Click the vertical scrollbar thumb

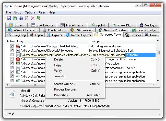pos(158,52)
